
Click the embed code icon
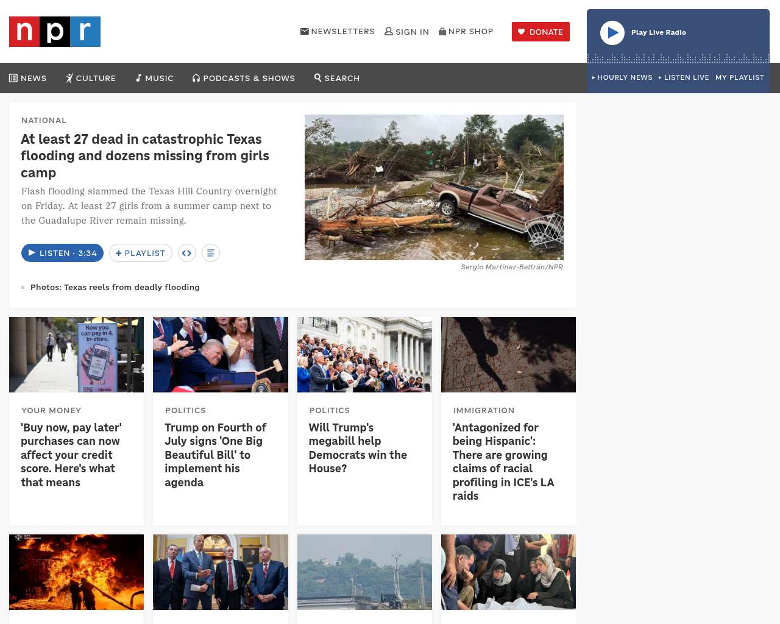187,253
